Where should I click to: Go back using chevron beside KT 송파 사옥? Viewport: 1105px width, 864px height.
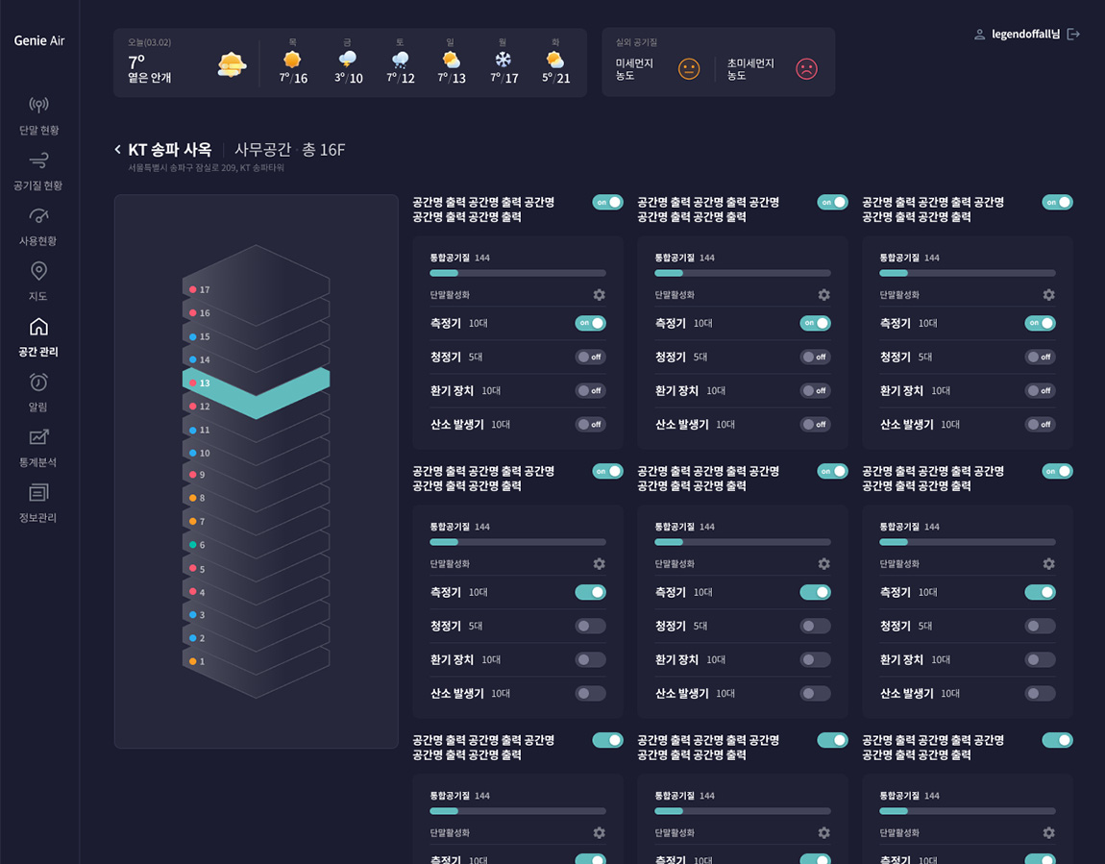pyautogui.click(x=118, y=150)
